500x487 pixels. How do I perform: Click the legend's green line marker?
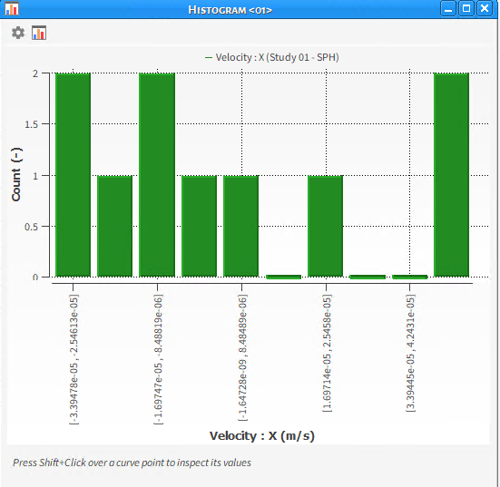[209, 58]
